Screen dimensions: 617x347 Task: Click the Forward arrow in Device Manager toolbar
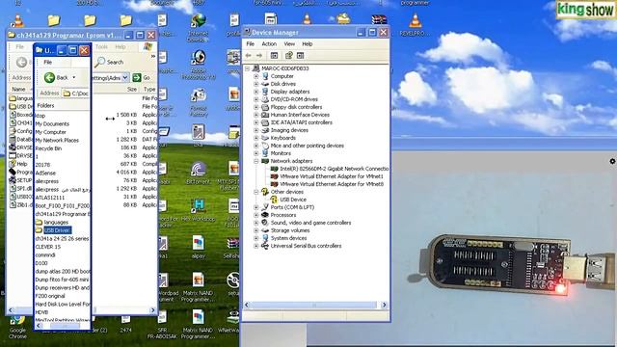pyautogui.click(x=259, y=56)
